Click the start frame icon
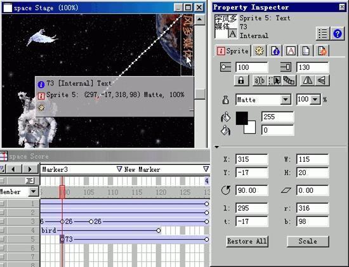This screenshot has height=267, width=349. coord(225,67)
